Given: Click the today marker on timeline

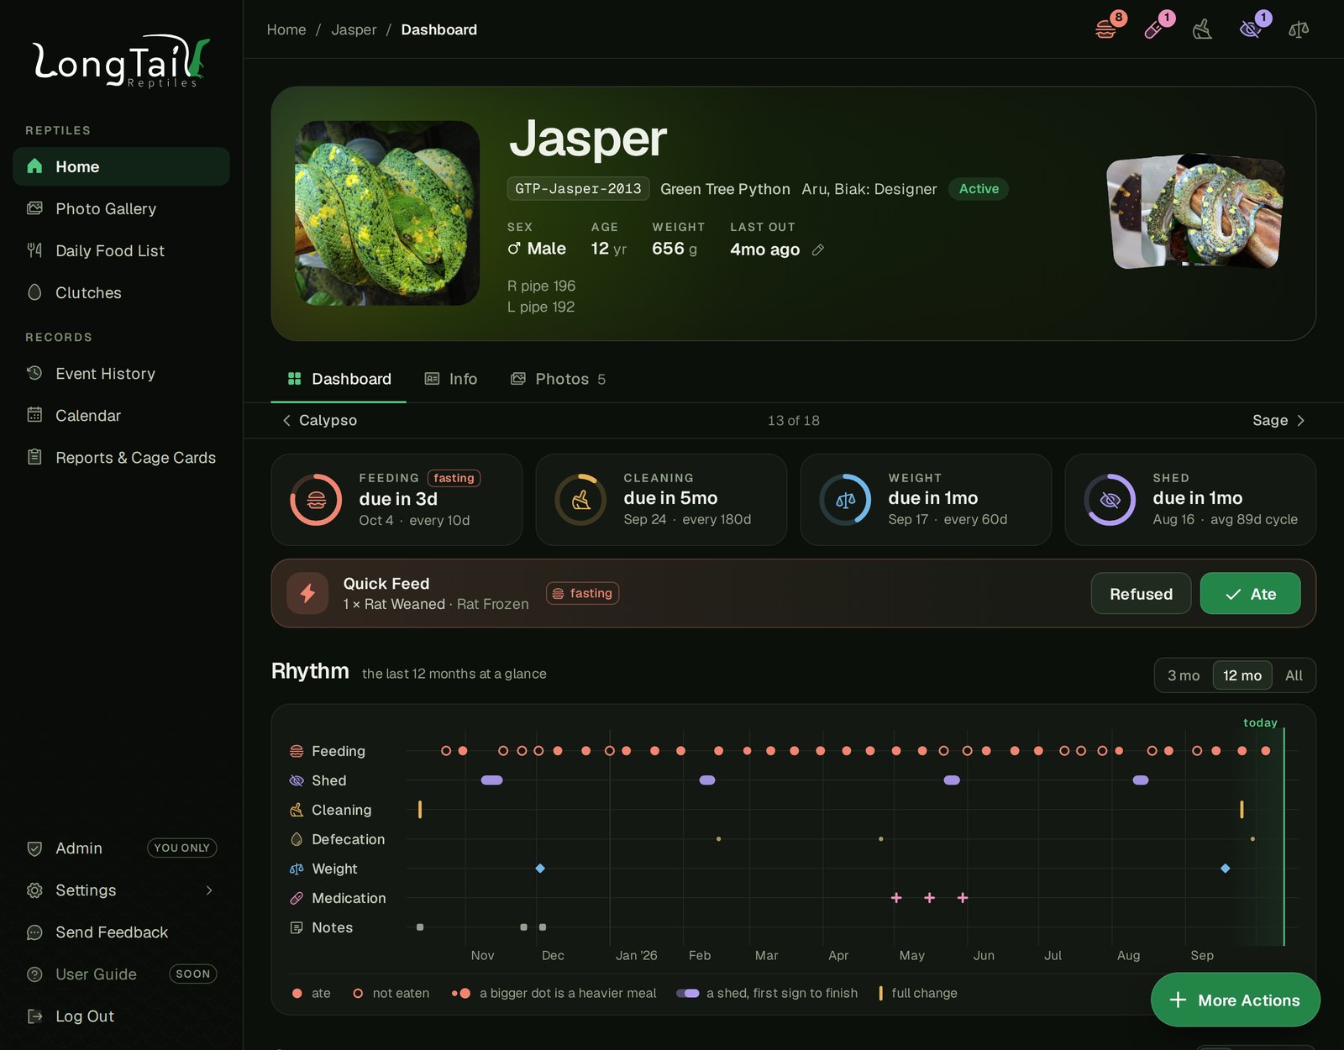Looking at the screenshot, I should pyautogui.click(x=1260, y=722).
